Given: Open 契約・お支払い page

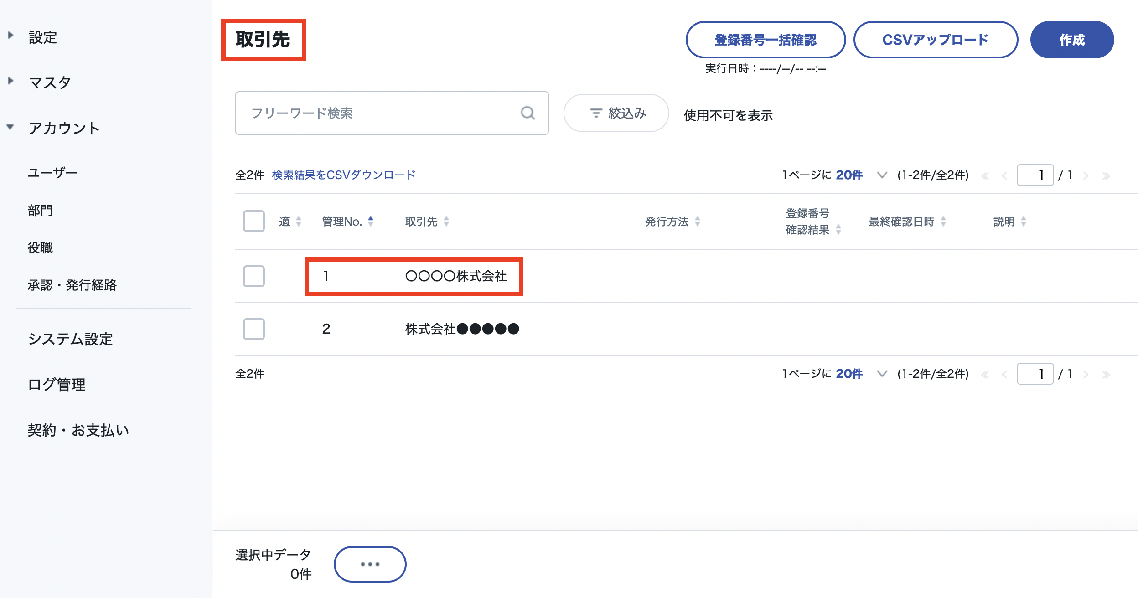Looking at the screenshot, I should 78,430.
